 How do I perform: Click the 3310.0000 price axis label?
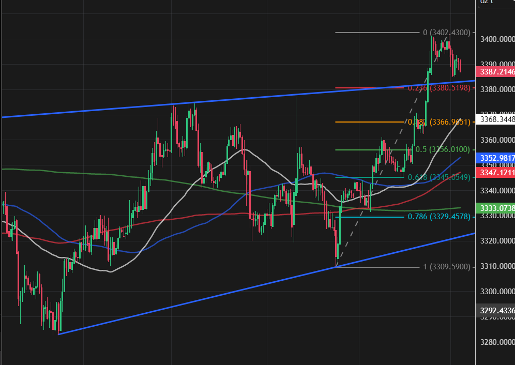[x=497, y=266]
